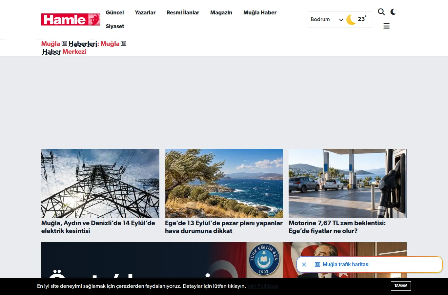448x295 pixels.
Task: Click newspaper icon beside Muğla trafik haritası
Action: 317,265
